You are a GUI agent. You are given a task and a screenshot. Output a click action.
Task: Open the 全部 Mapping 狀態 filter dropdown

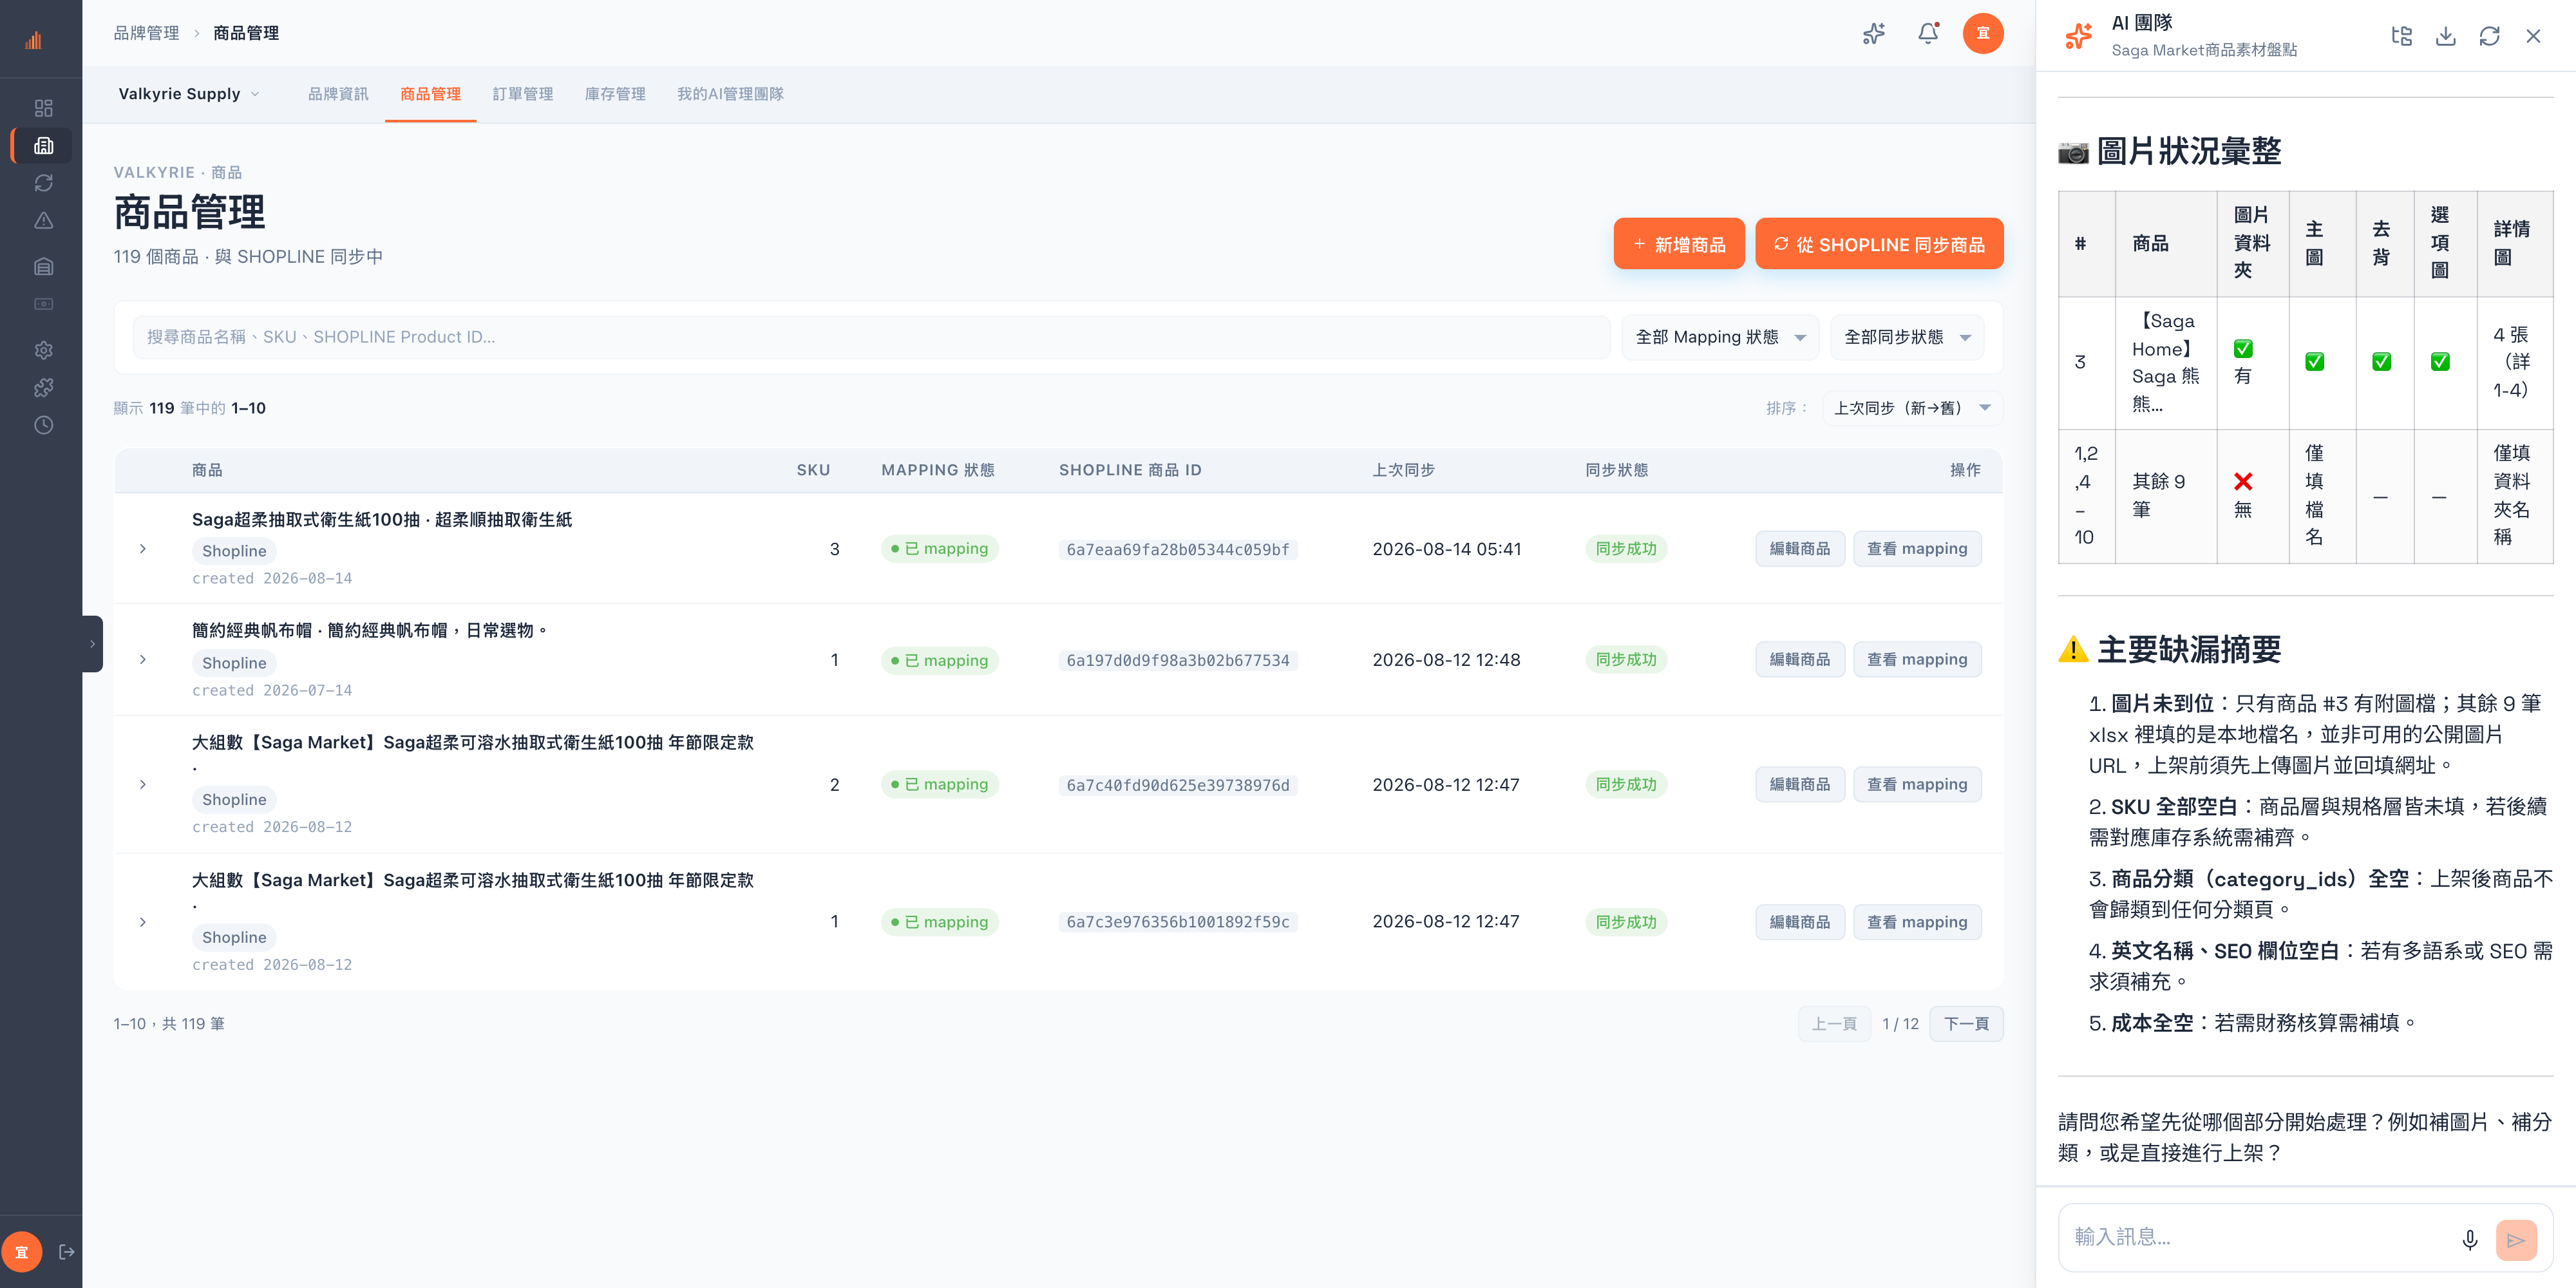[x=1720, y=337]
